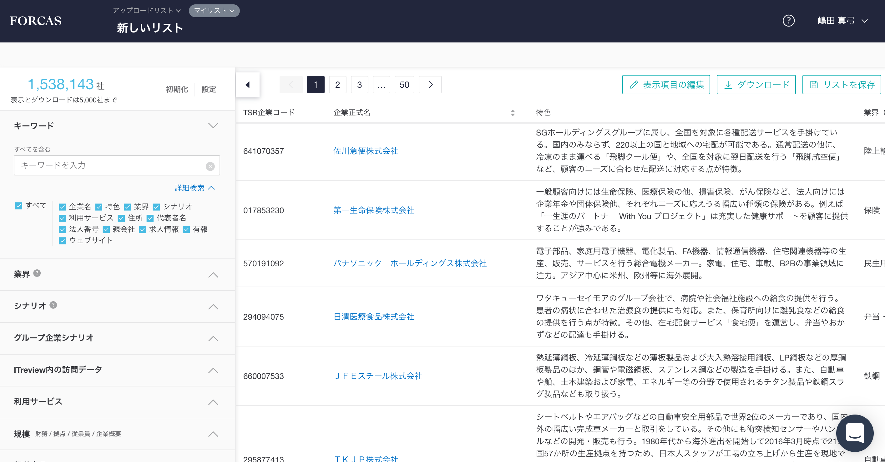Go to page 50 of results
This screenshot has height=462, width=885.
[x=404, y=85]
